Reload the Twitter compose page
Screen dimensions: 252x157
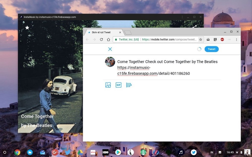tap(101, 39)
